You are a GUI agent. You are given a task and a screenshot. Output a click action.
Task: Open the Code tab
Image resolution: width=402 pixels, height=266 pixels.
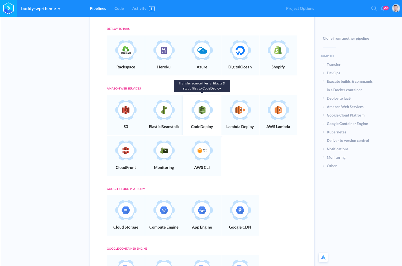[x=119, y=8]
